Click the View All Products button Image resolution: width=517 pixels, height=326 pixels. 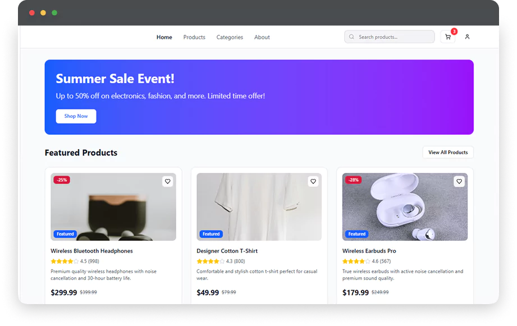[448, 152]
